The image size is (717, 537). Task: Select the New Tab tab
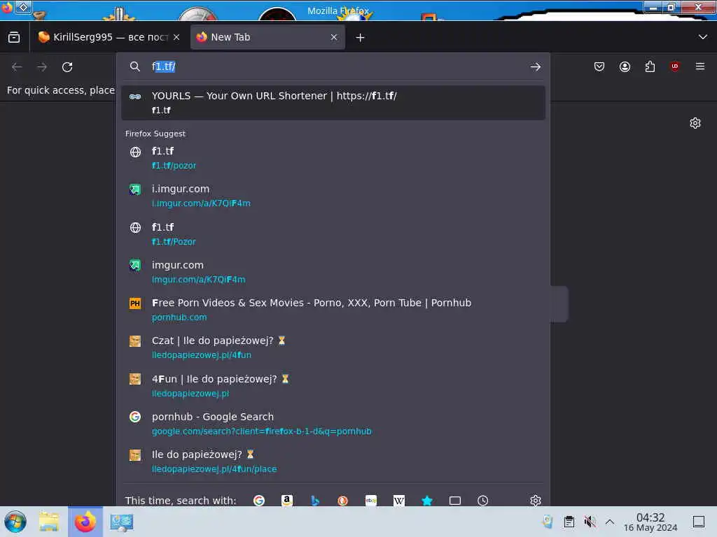tap(267, 38)
